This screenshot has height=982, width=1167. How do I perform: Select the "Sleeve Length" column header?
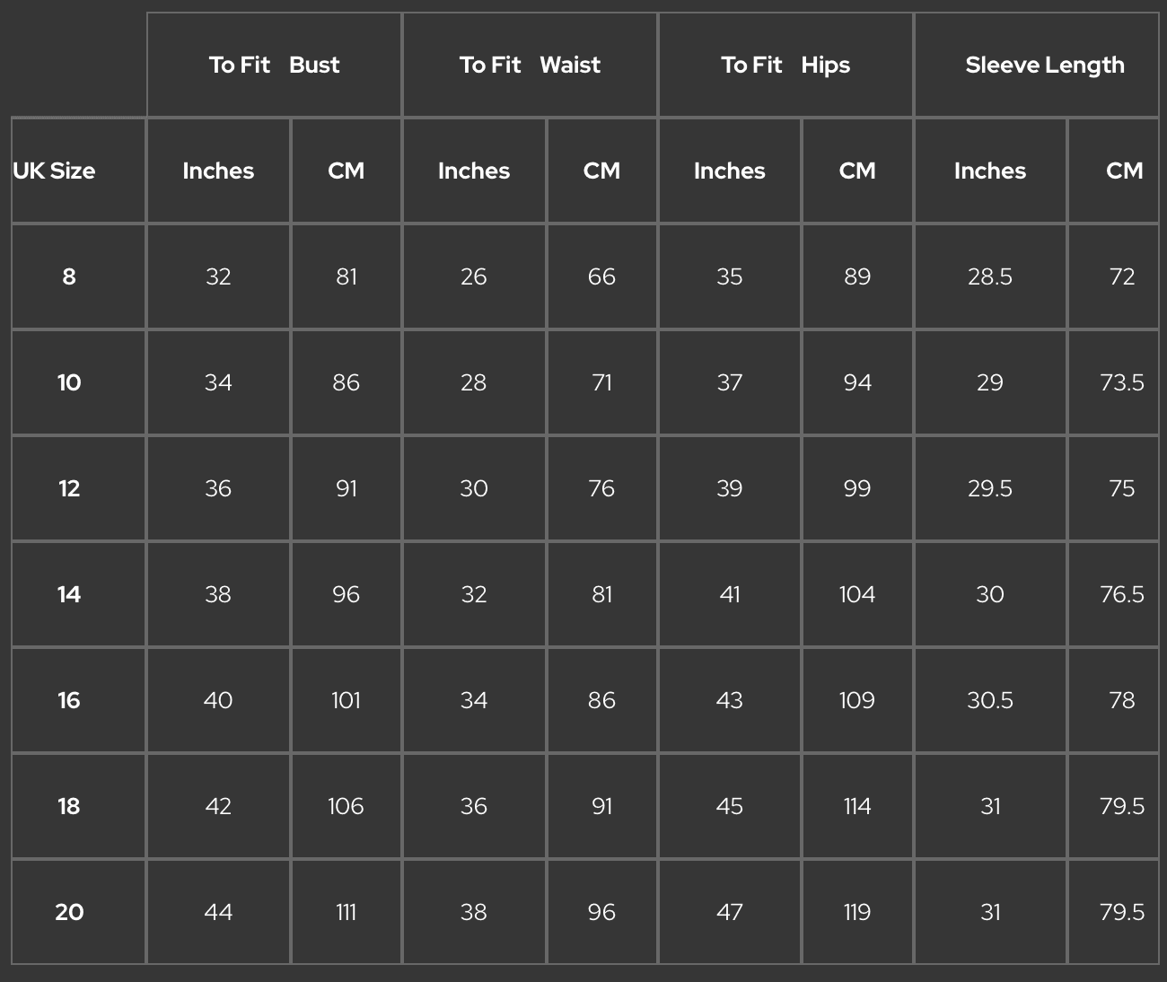[x=1044, y=65]
